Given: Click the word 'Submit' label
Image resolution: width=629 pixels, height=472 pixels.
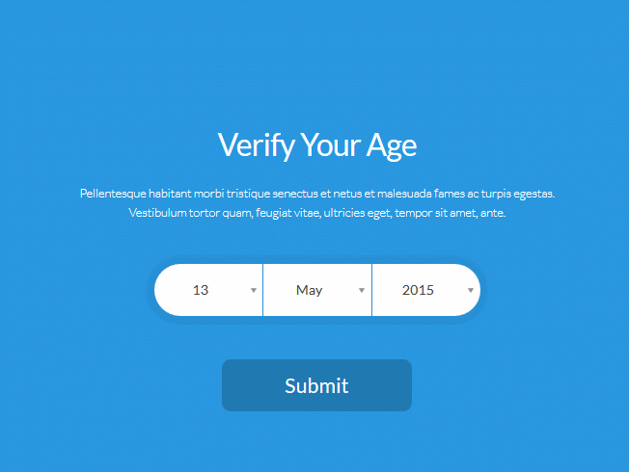Looking at the screenshot, I should click(x=316, y=386).
